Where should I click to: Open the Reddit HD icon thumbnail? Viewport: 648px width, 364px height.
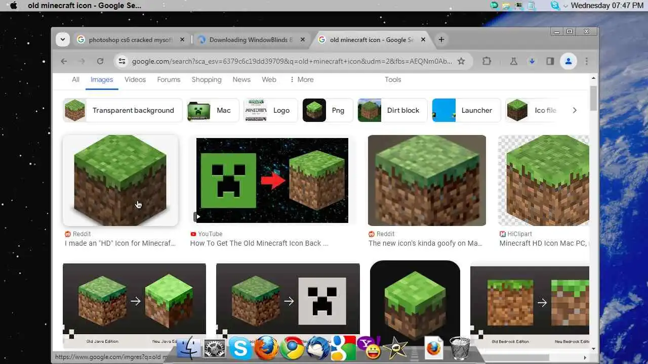click(x=120, y=180)
